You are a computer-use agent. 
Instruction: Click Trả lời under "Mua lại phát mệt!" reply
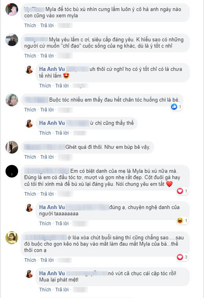point(62,289)
